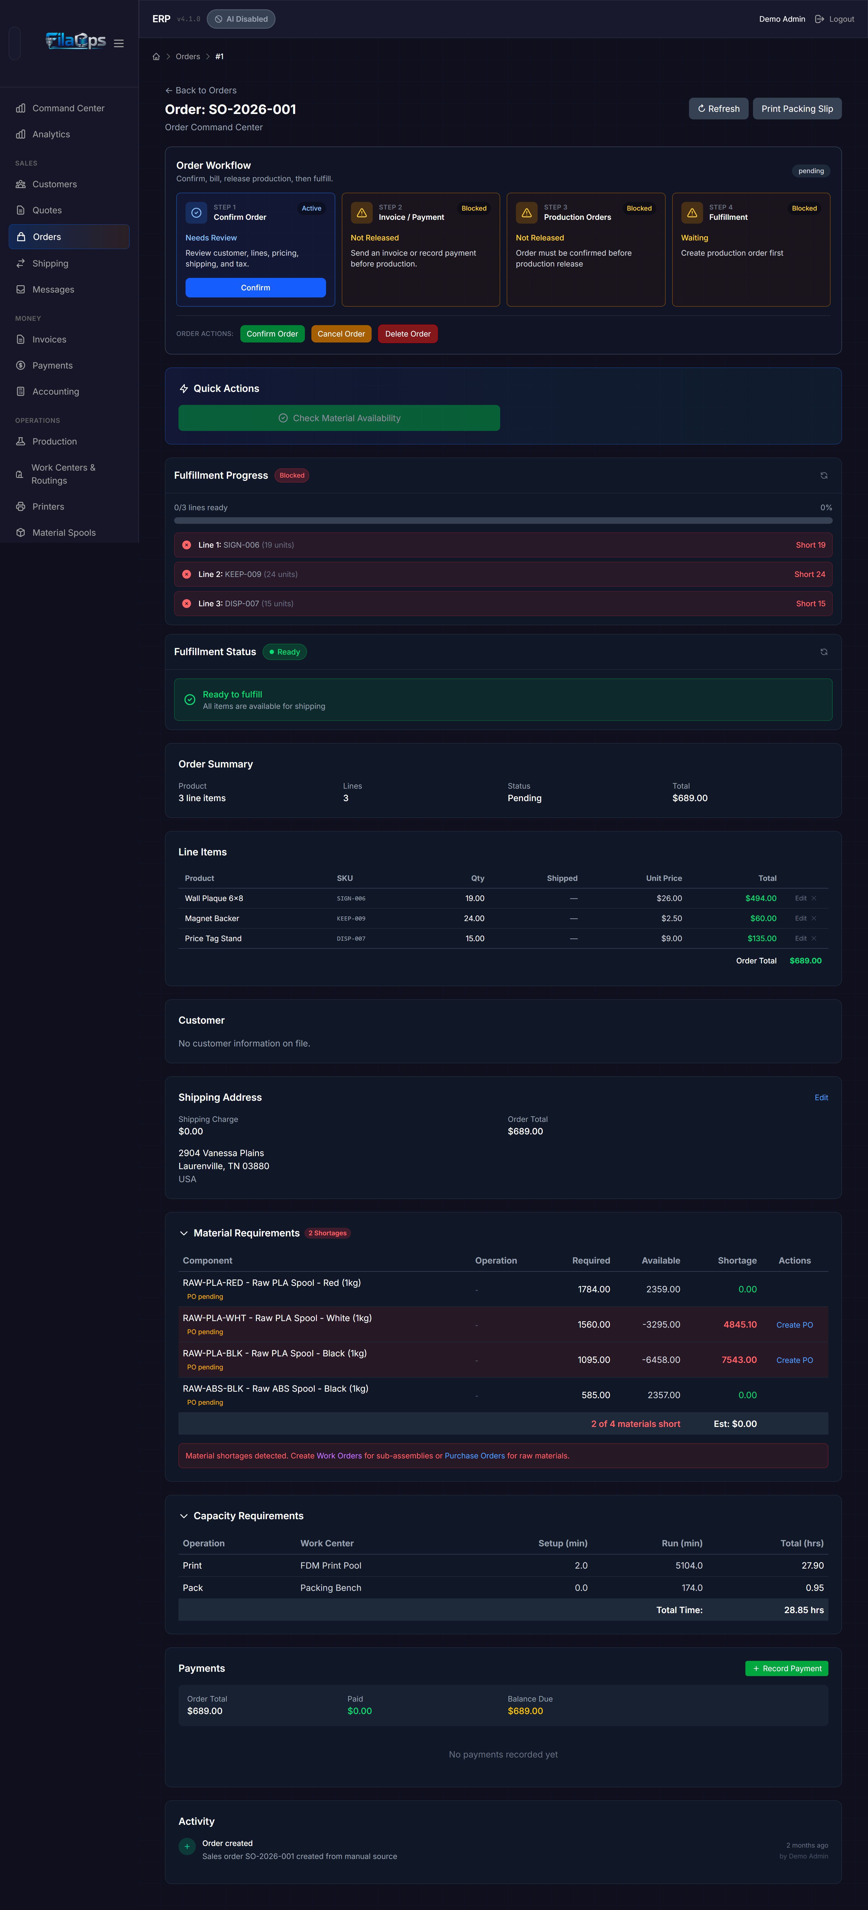This screenshot has width=868, height=1910.
Task: Create PO for RAW-PLA-WHT
Action: pos(794,1325)
